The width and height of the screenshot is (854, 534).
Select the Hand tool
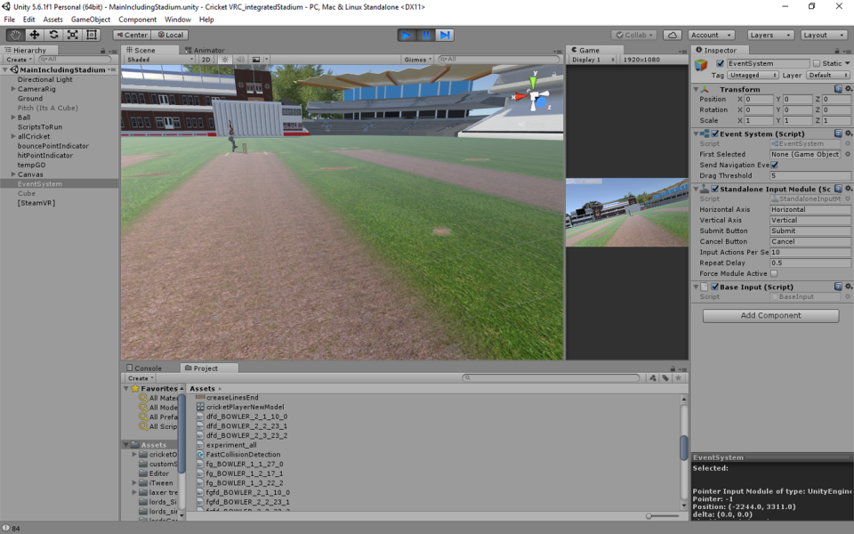15,35
